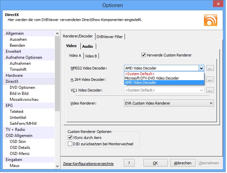Select Allgemein in the category list
The height and width of the screenshot is (173, 227).
29,33
